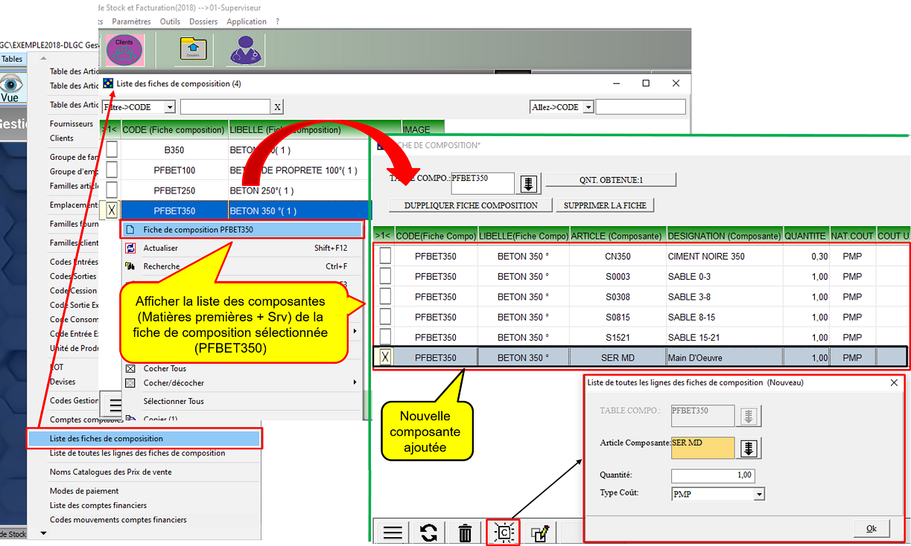Image resolution: width=911 pixels, height=546 pixels.
Task: Open Article Composante lookup button in dialog
Action: point(750,448)
